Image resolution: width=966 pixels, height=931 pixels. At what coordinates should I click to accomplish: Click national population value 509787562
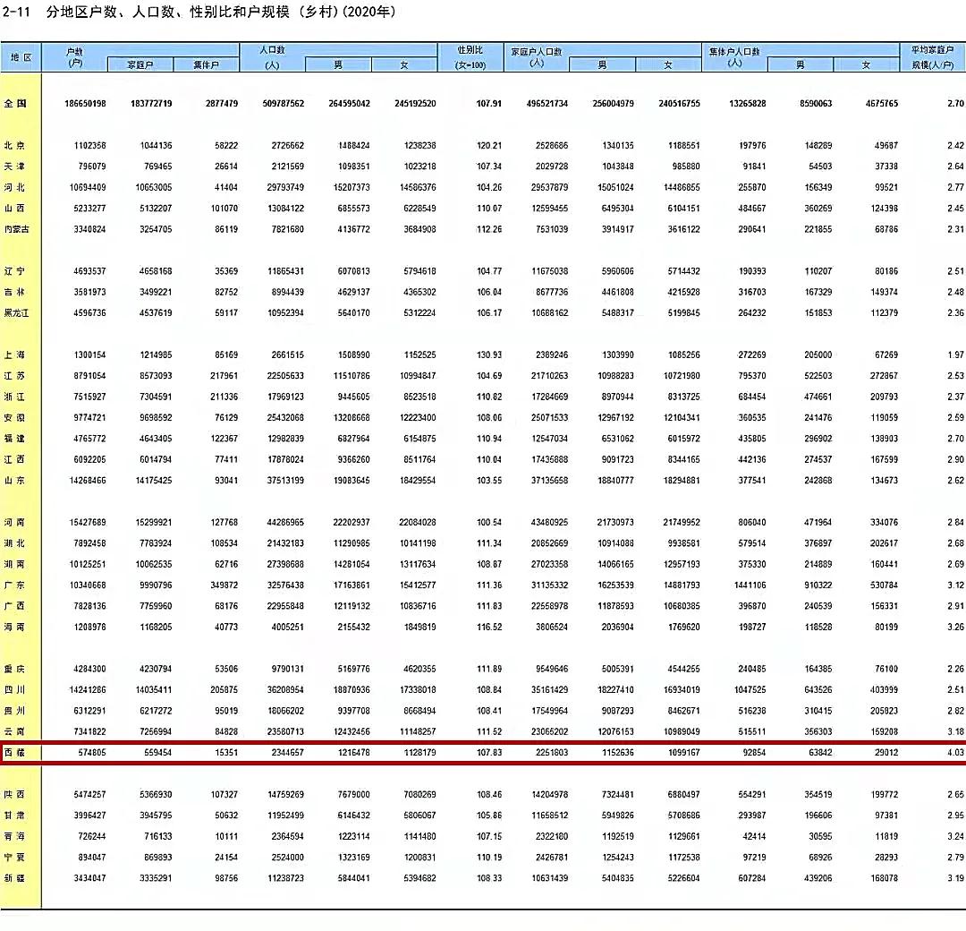click(284, 104)
